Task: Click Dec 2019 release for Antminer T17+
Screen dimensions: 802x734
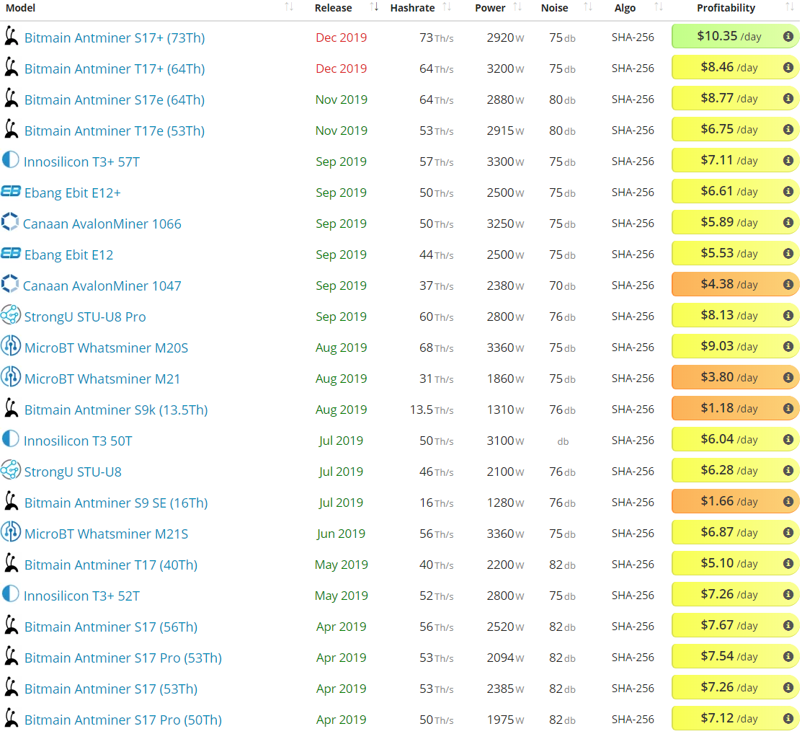Action: (341, 68)
